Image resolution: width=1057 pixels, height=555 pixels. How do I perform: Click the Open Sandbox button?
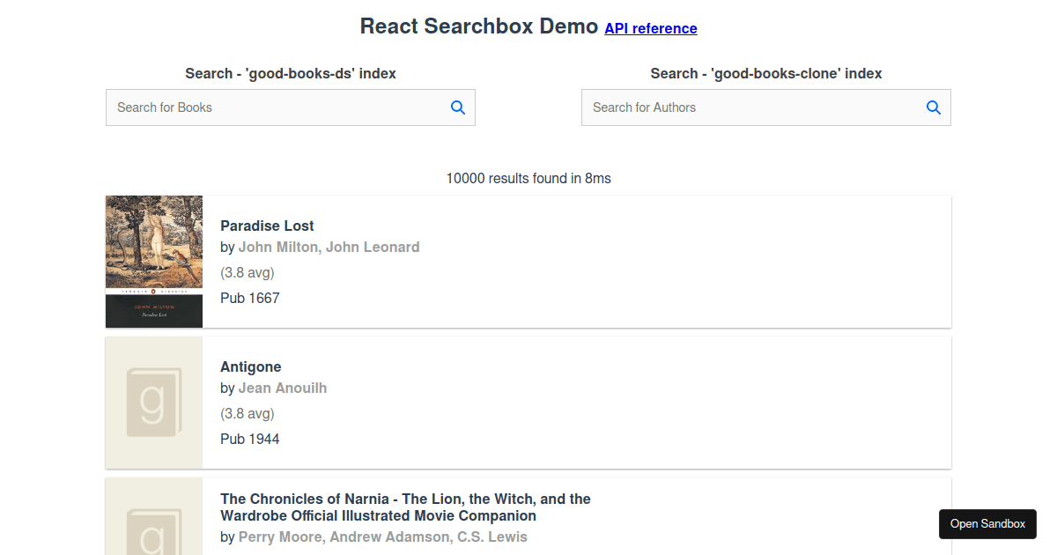pyautogui.click(x=987, y=523)
